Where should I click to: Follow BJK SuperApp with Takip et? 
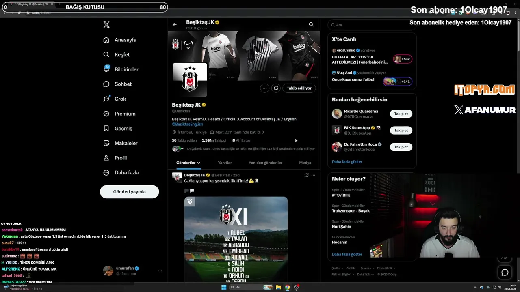tap(401, 130)
